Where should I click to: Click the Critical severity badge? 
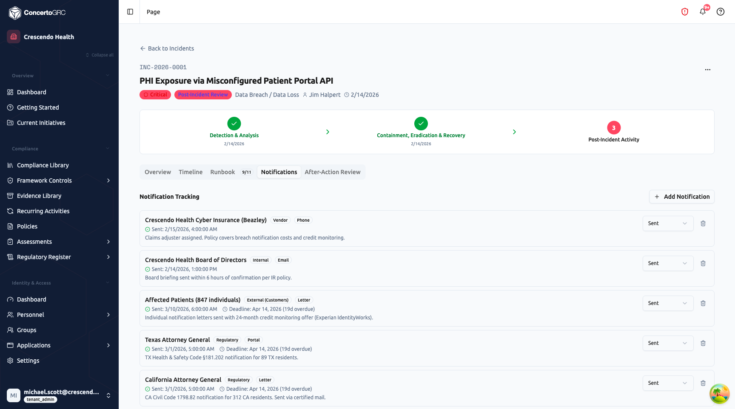[155, 95]
